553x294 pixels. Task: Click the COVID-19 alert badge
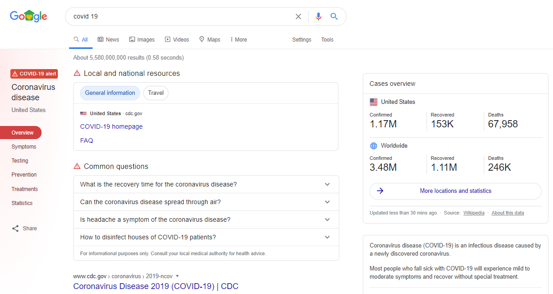tap(34, 74)
